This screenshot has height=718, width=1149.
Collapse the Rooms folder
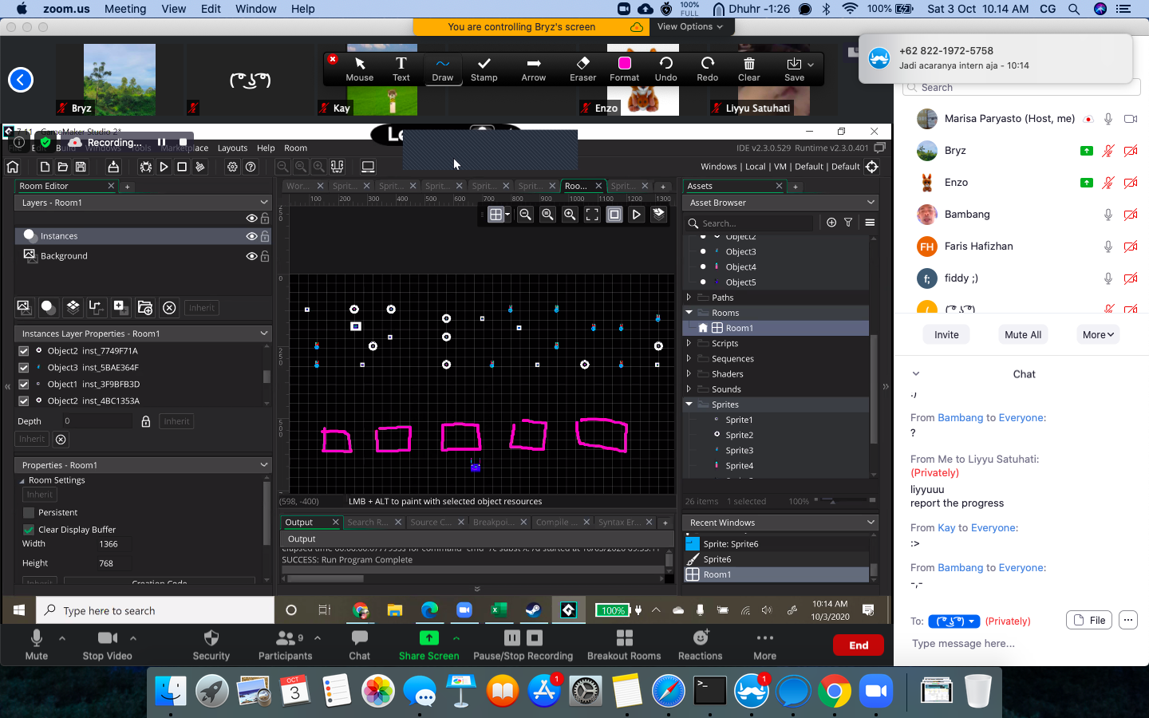pos(689,313)
